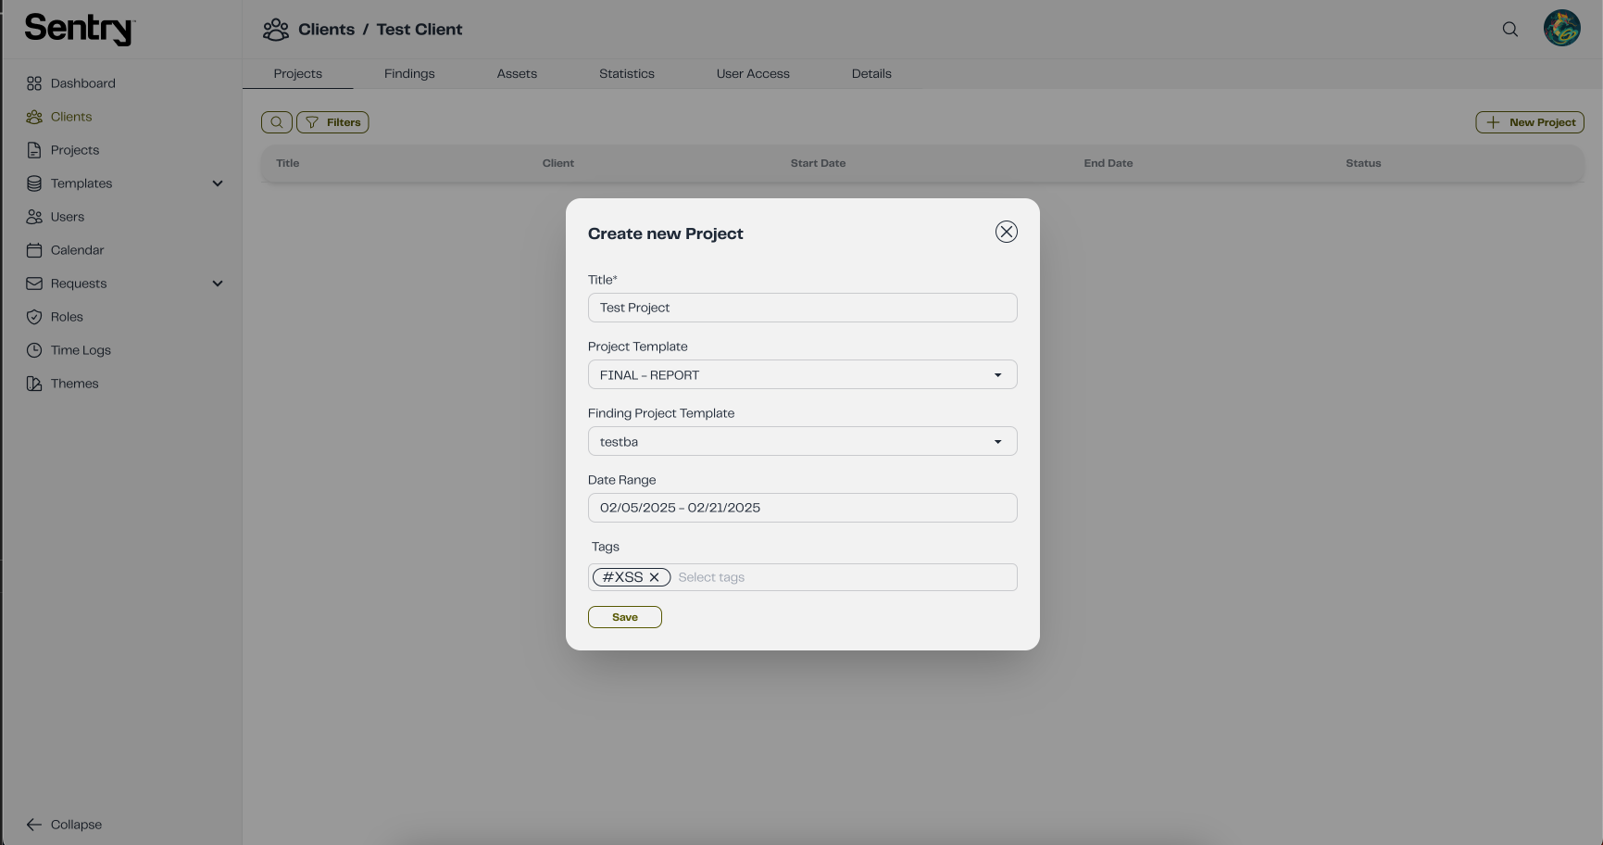The image size is (1603, 845).
Task: Click the table search icon button
Action: (x=277, y=122)
